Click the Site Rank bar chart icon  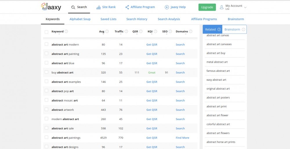[98, 7]
